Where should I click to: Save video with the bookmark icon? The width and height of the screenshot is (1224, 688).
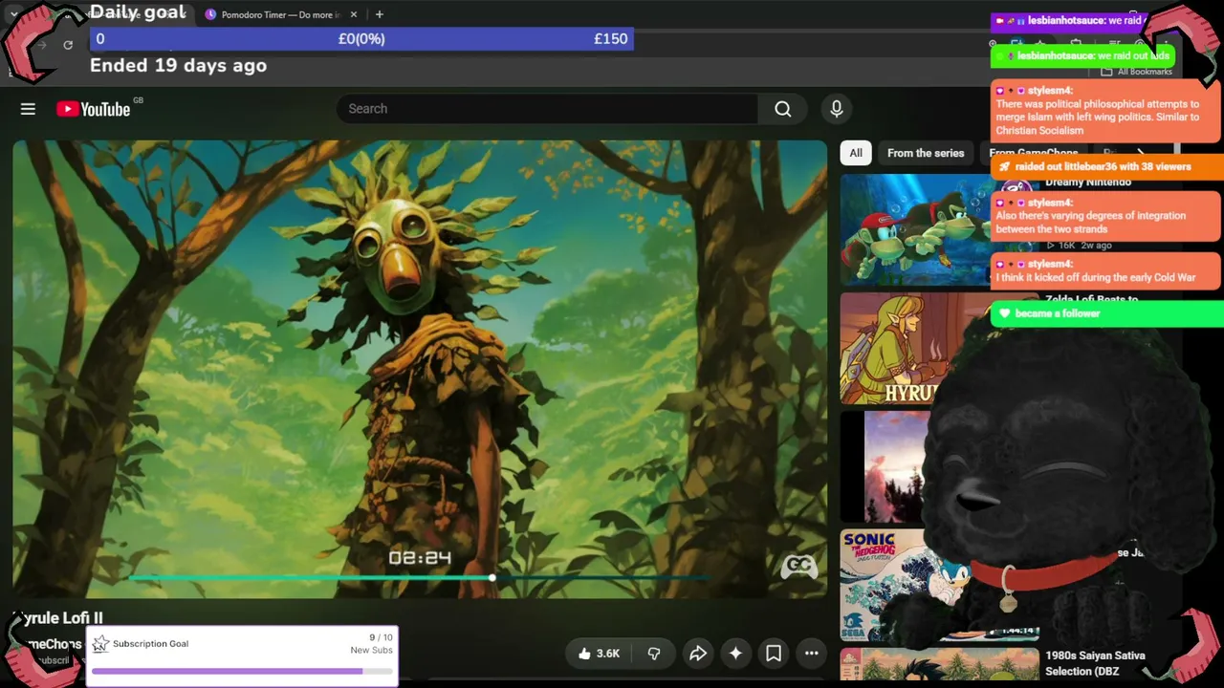[x=774, y=654]
